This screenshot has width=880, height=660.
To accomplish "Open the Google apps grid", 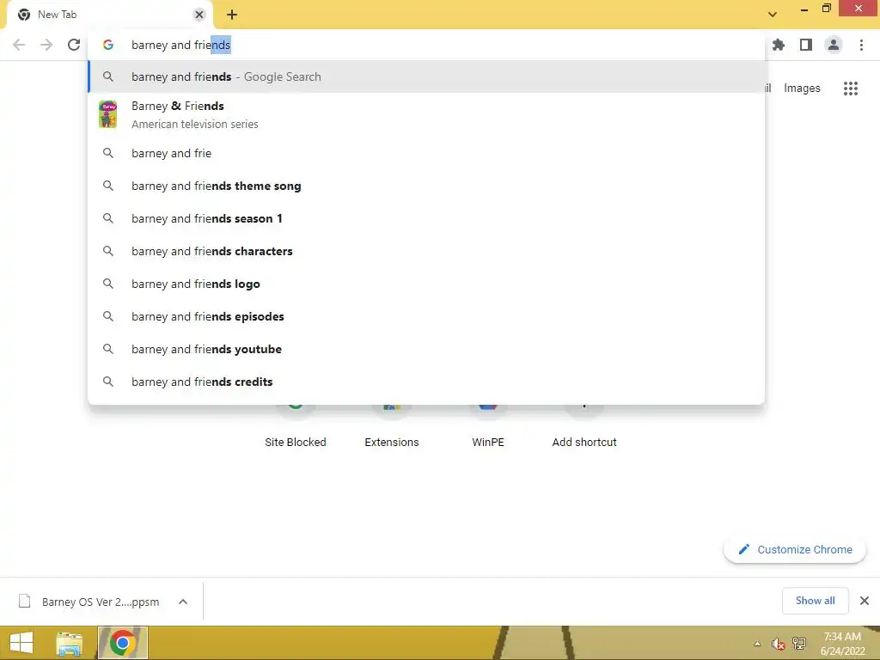I will [851, 89].
